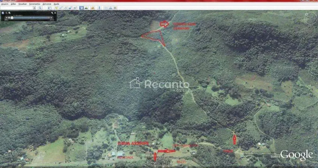This screenshot has height=168, width=318.
Task: Open the Ferramentas menu
Action: tap(34, 4)
